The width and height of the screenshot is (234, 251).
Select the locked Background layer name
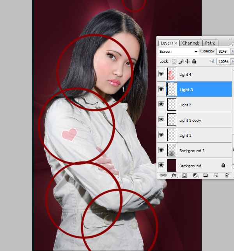tap(190, 166)
